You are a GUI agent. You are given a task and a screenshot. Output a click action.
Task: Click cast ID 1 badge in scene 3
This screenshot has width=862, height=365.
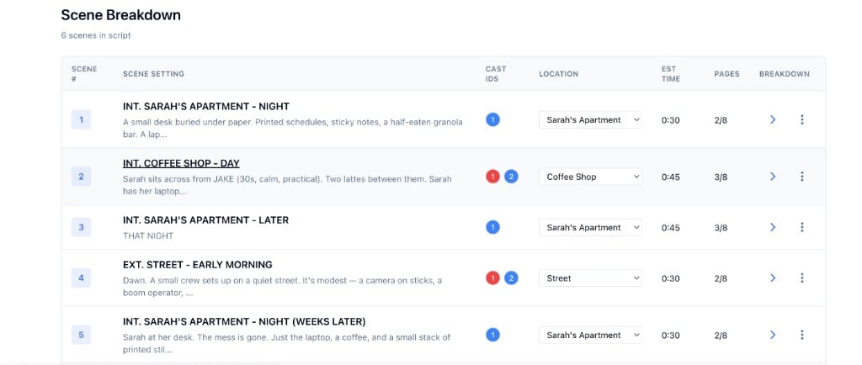(492, 227)
